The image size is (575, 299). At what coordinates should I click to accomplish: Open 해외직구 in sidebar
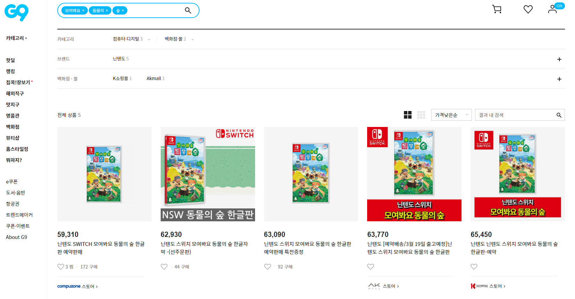coord(15,94)
